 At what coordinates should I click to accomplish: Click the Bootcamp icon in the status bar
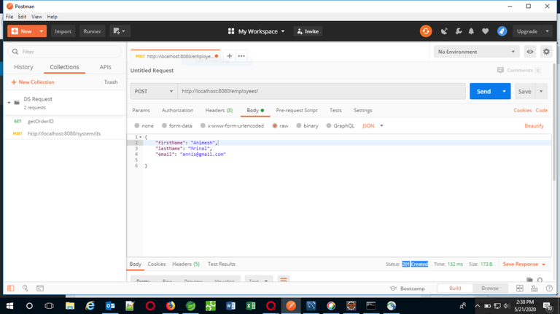tap(393, 289)
